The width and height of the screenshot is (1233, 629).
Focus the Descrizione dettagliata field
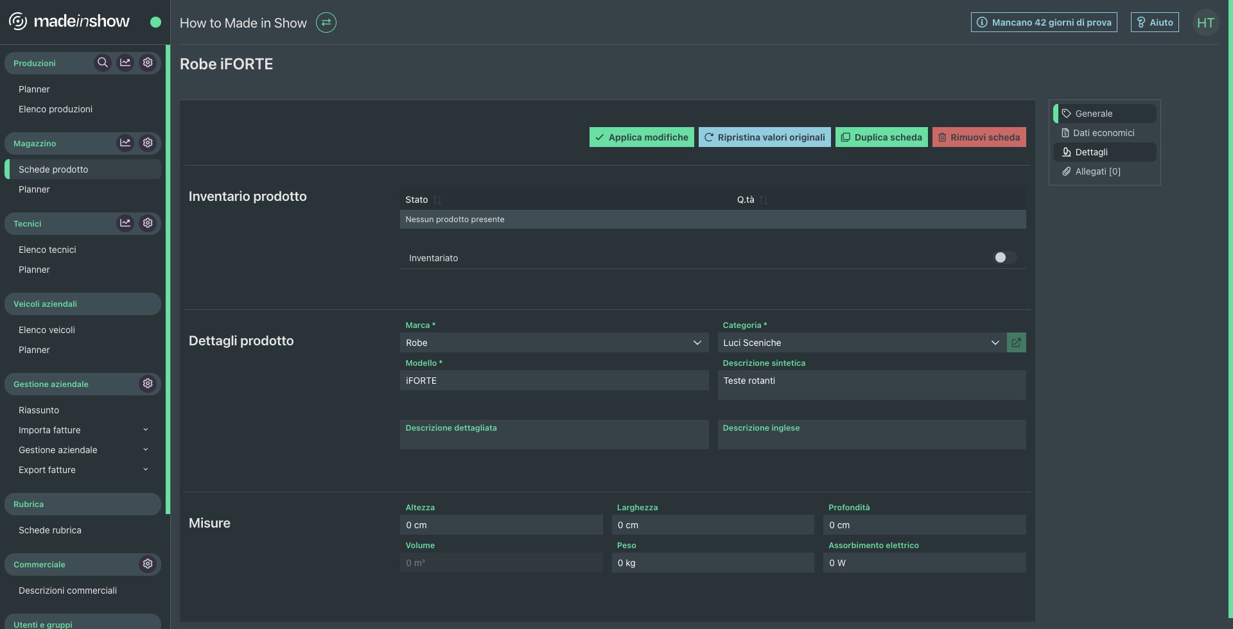(554, 435)
